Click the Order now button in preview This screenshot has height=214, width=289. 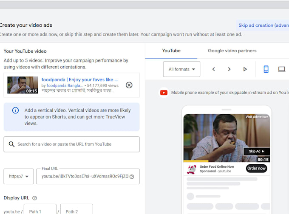pos(256,168)
